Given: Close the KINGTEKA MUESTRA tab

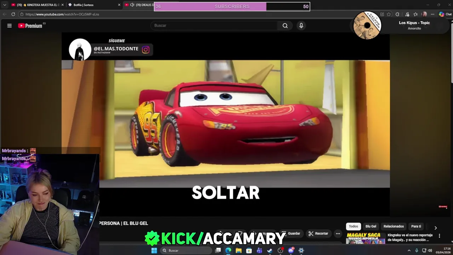Looking at the screenshot, I should pos(62,5).
